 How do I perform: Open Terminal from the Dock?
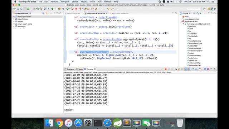pyautogui.click(x=98, y=123)
